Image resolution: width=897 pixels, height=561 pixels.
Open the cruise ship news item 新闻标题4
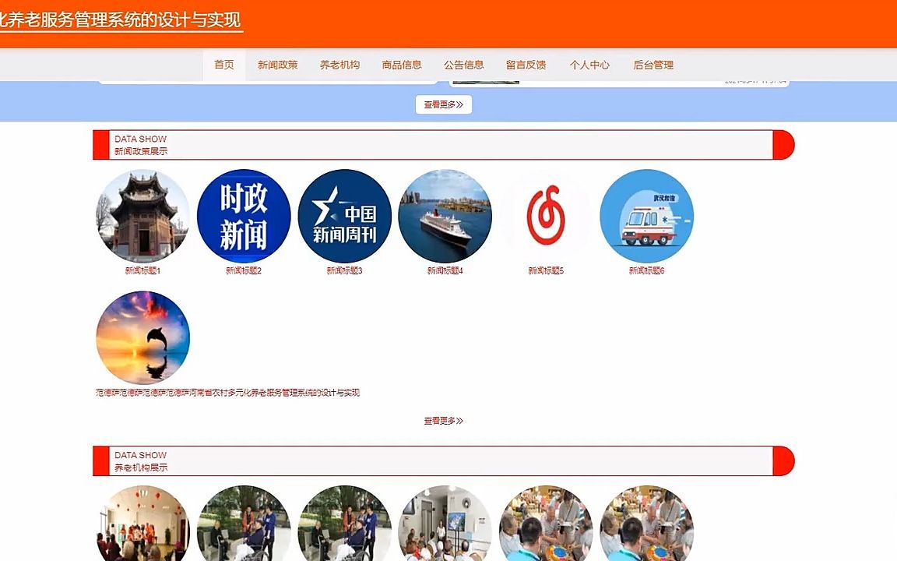(445, 216)
